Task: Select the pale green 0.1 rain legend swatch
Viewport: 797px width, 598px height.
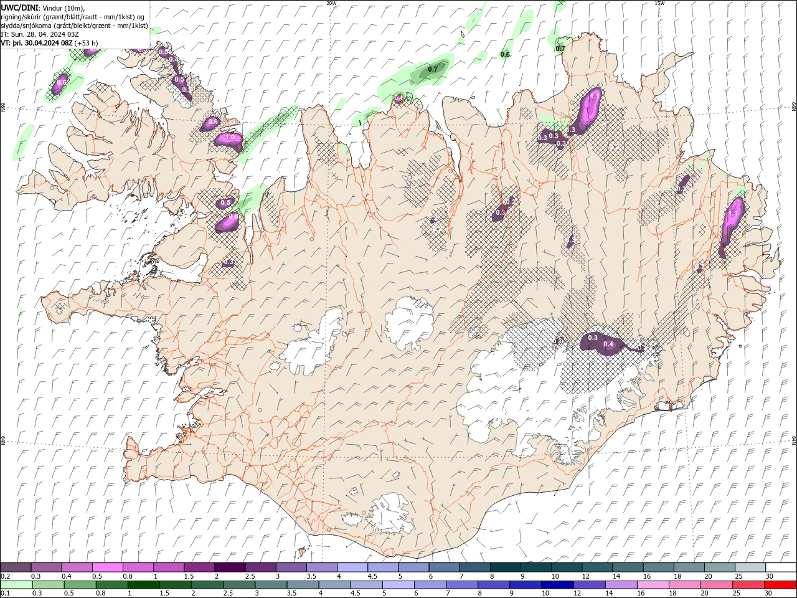Action: coord(16,585)
